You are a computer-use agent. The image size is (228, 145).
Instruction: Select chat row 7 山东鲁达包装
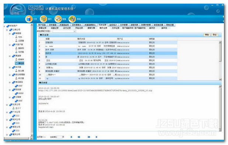(108, 64)
